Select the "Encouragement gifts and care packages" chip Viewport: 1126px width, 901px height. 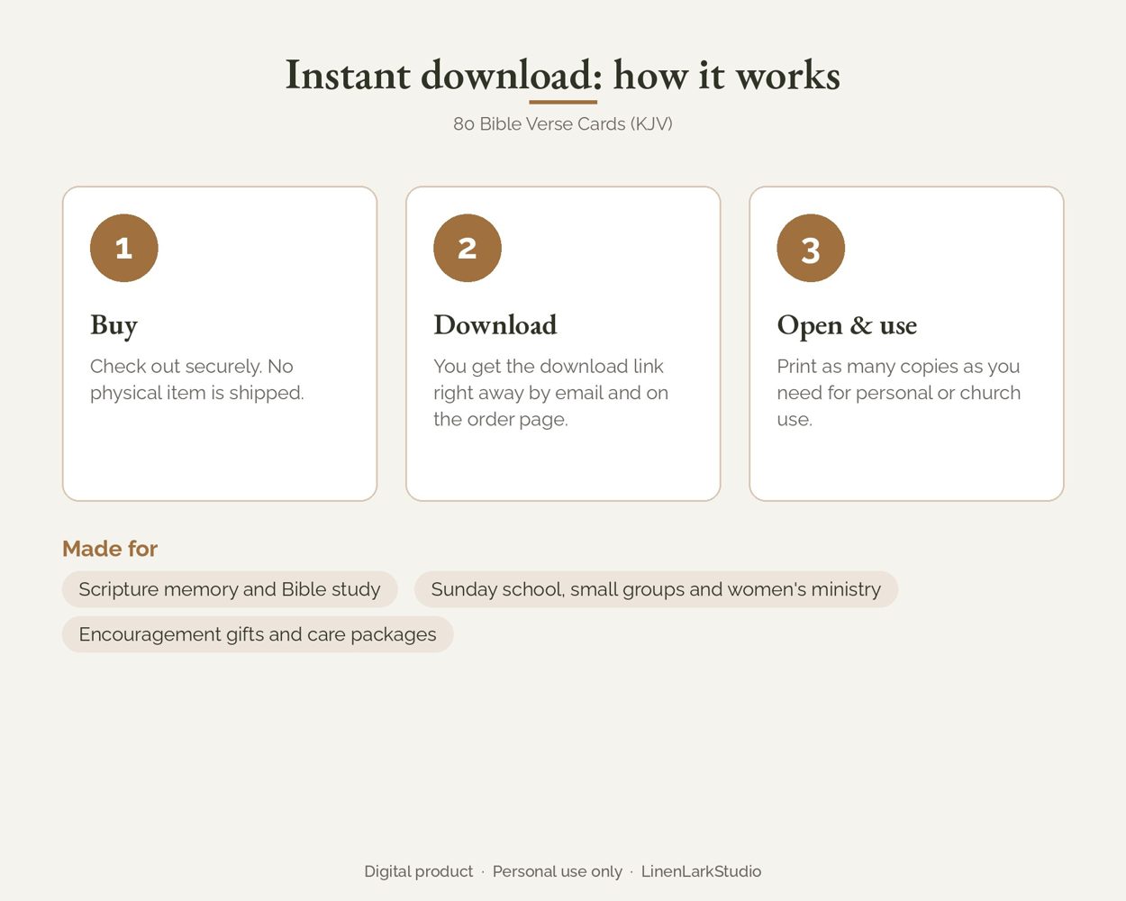tap(258, 634)
